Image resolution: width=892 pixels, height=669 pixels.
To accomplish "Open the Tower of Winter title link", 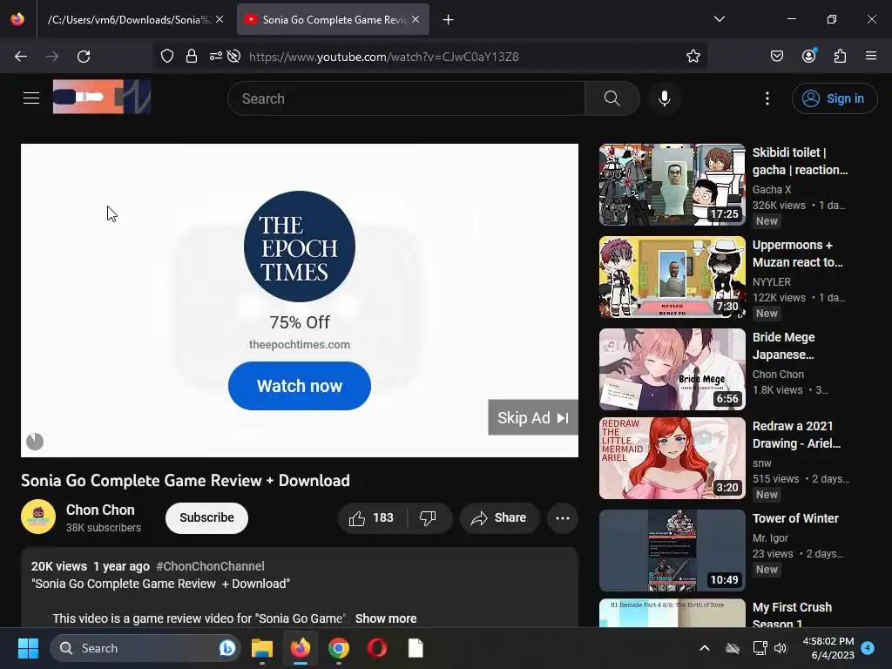I will pos(795,518).
